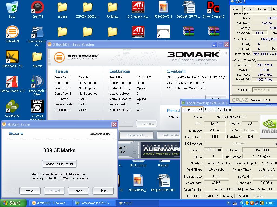This screenshot has height=207, width=277.
Task: Open the NVIDIA settings tray icon
Action: tap(262, 203)
